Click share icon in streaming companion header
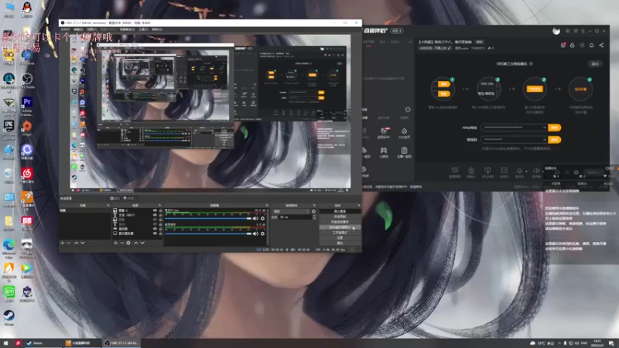 (x=601, y=46)
